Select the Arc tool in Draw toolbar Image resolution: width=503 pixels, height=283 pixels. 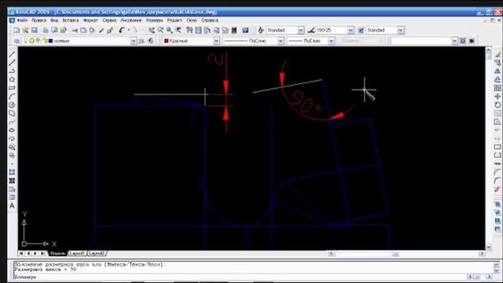12,96
